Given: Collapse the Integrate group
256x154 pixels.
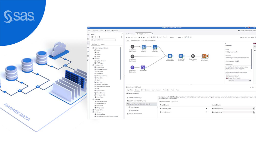Looking at the screenshot, I should pos(92,99).
